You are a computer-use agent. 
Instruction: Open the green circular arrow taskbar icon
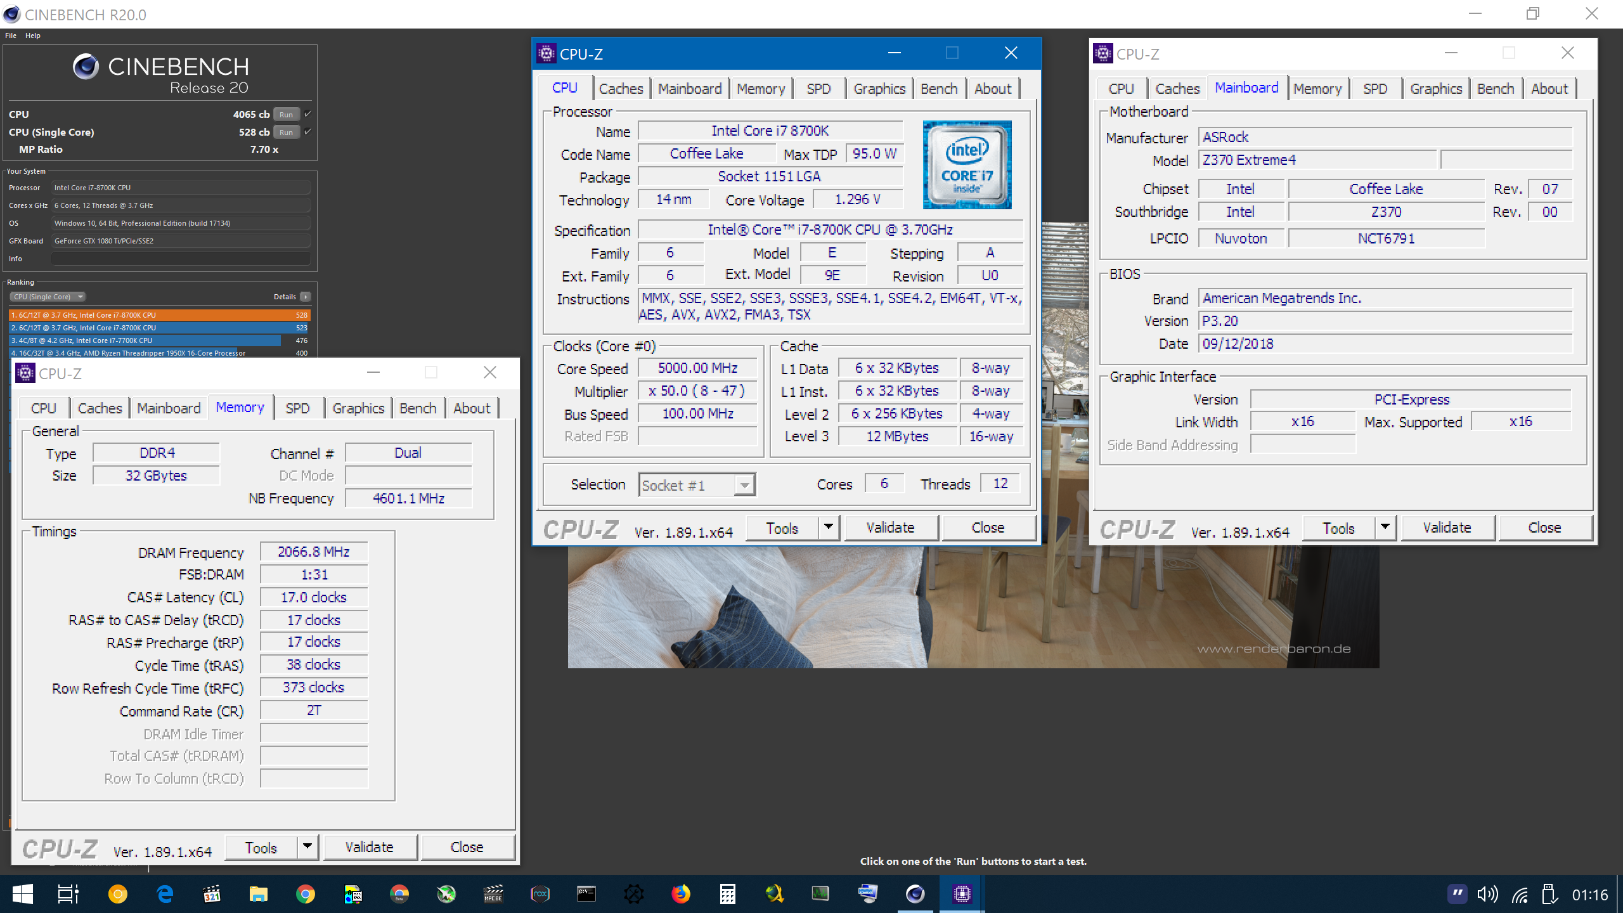pyautogui.click(x=446, y=894)
